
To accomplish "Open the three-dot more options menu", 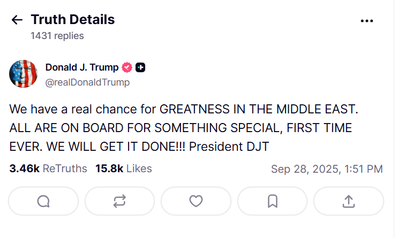I will [x=367, y=21].
